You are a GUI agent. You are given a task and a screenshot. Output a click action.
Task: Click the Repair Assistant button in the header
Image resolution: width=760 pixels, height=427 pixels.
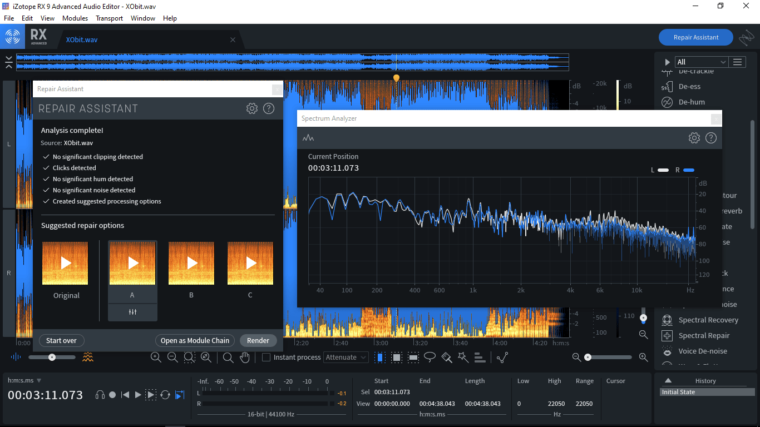[696, 37]
